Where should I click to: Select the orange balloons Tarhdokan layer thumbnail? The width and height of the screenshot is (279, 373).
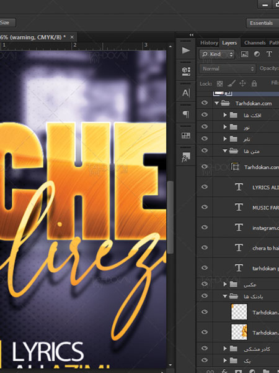(239, 332)
